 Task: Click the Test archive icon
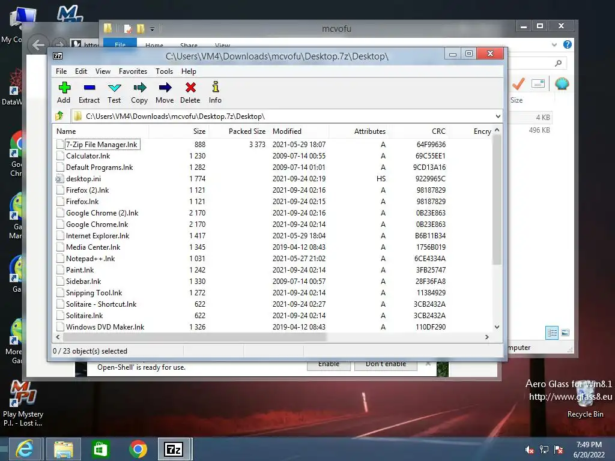tap(115, 88)
